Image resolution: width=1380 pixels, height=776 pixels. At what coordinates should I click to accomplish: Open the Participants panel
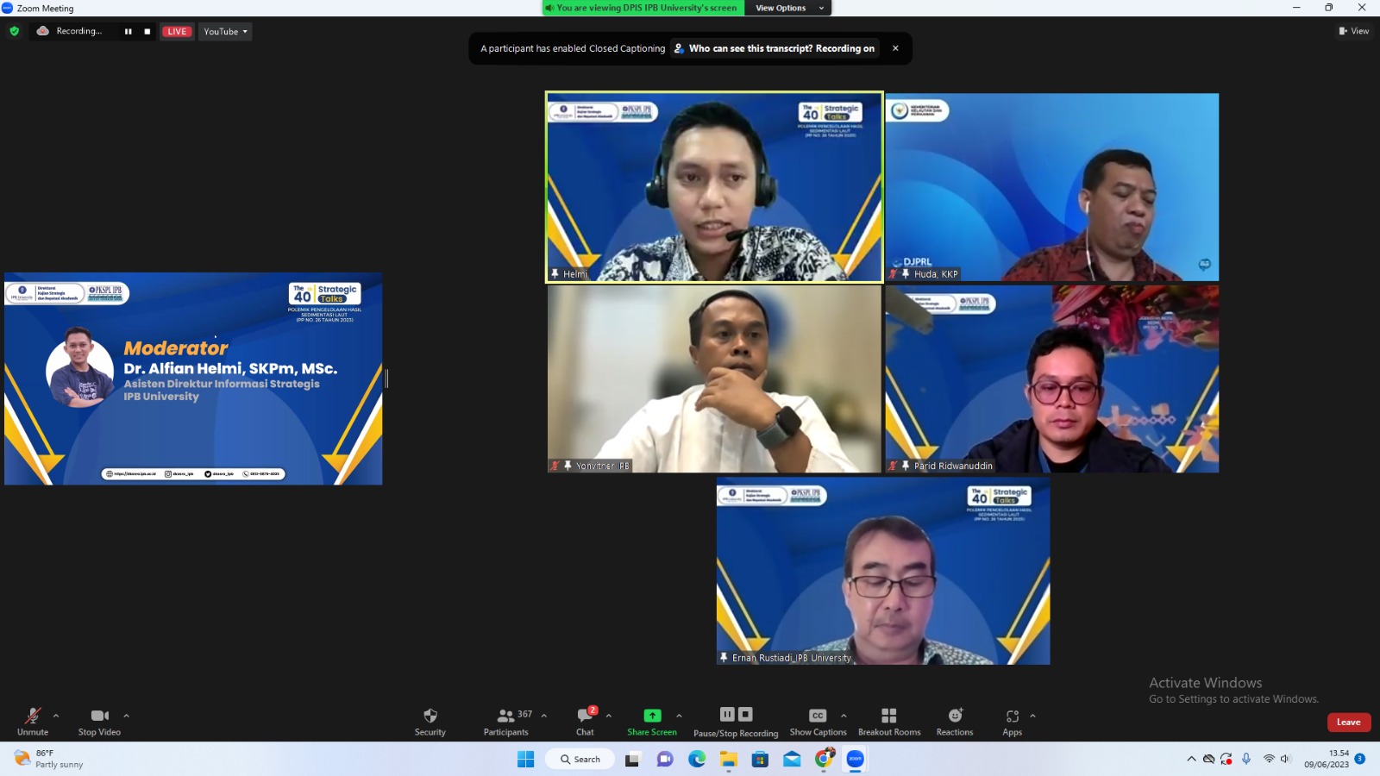pos(506,716)
